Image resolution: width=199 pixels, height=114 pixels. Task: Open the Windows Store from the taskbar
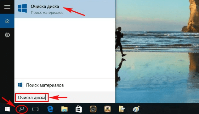tap(78, 109)
